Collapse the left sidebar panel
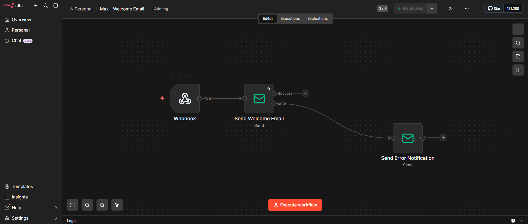Screen dimensions: 528x224 (x=56, y=5)
